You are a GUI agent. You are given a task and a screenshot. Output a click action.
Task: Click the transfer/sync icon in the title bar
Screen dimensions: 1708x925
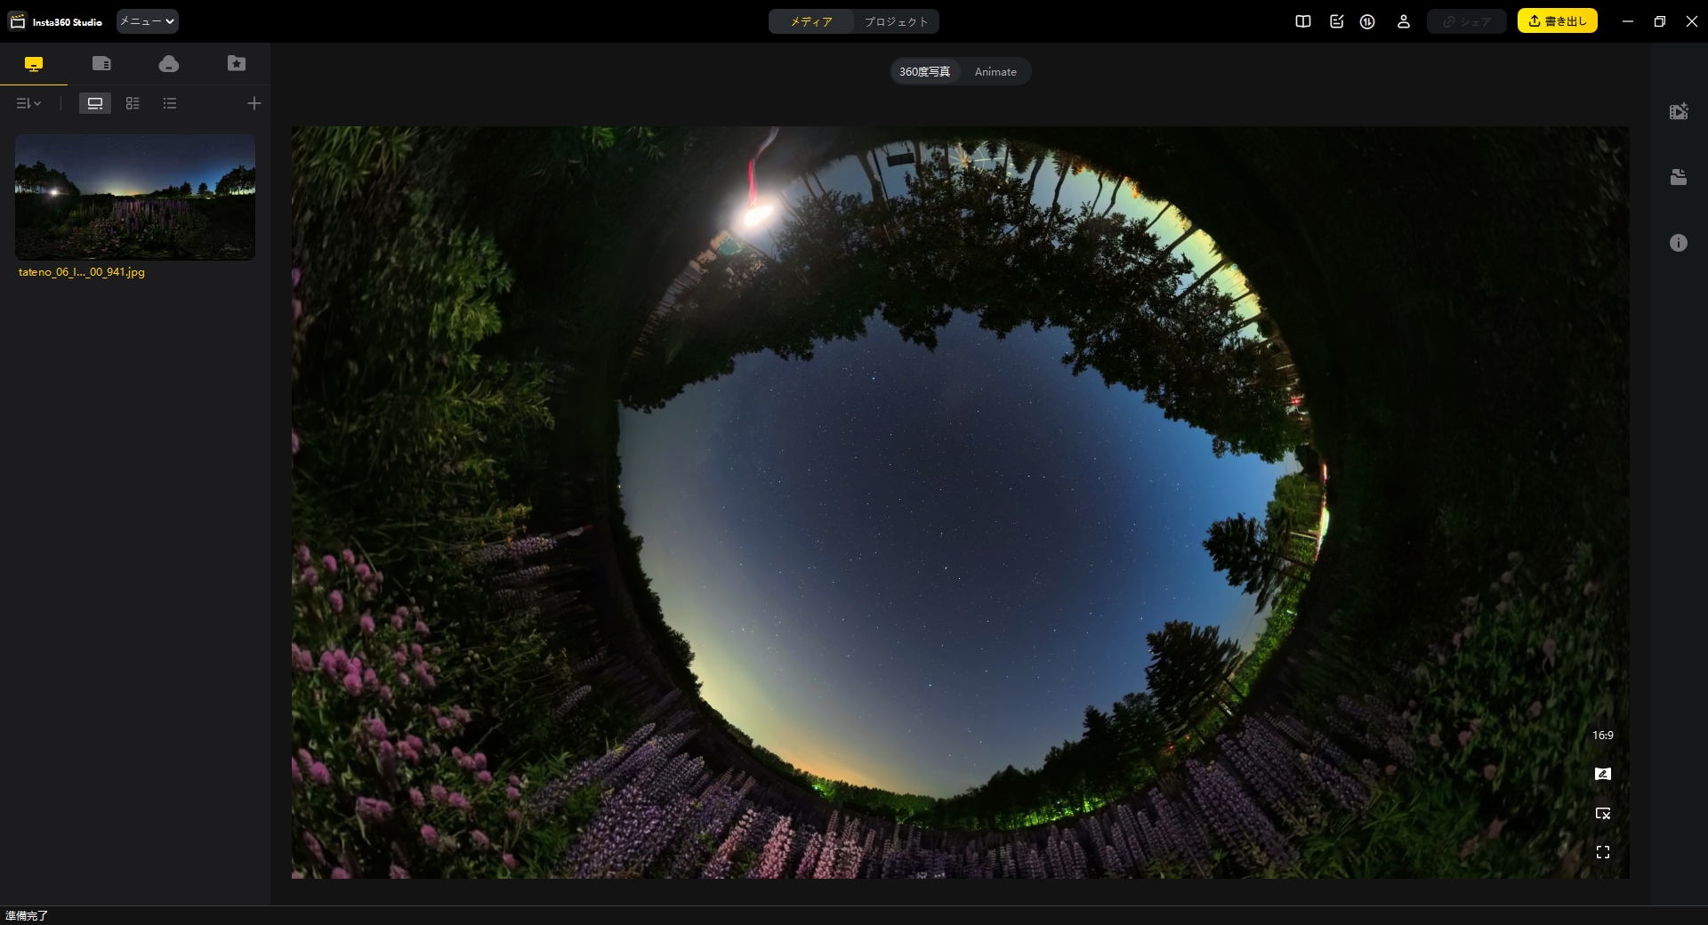1367,21
